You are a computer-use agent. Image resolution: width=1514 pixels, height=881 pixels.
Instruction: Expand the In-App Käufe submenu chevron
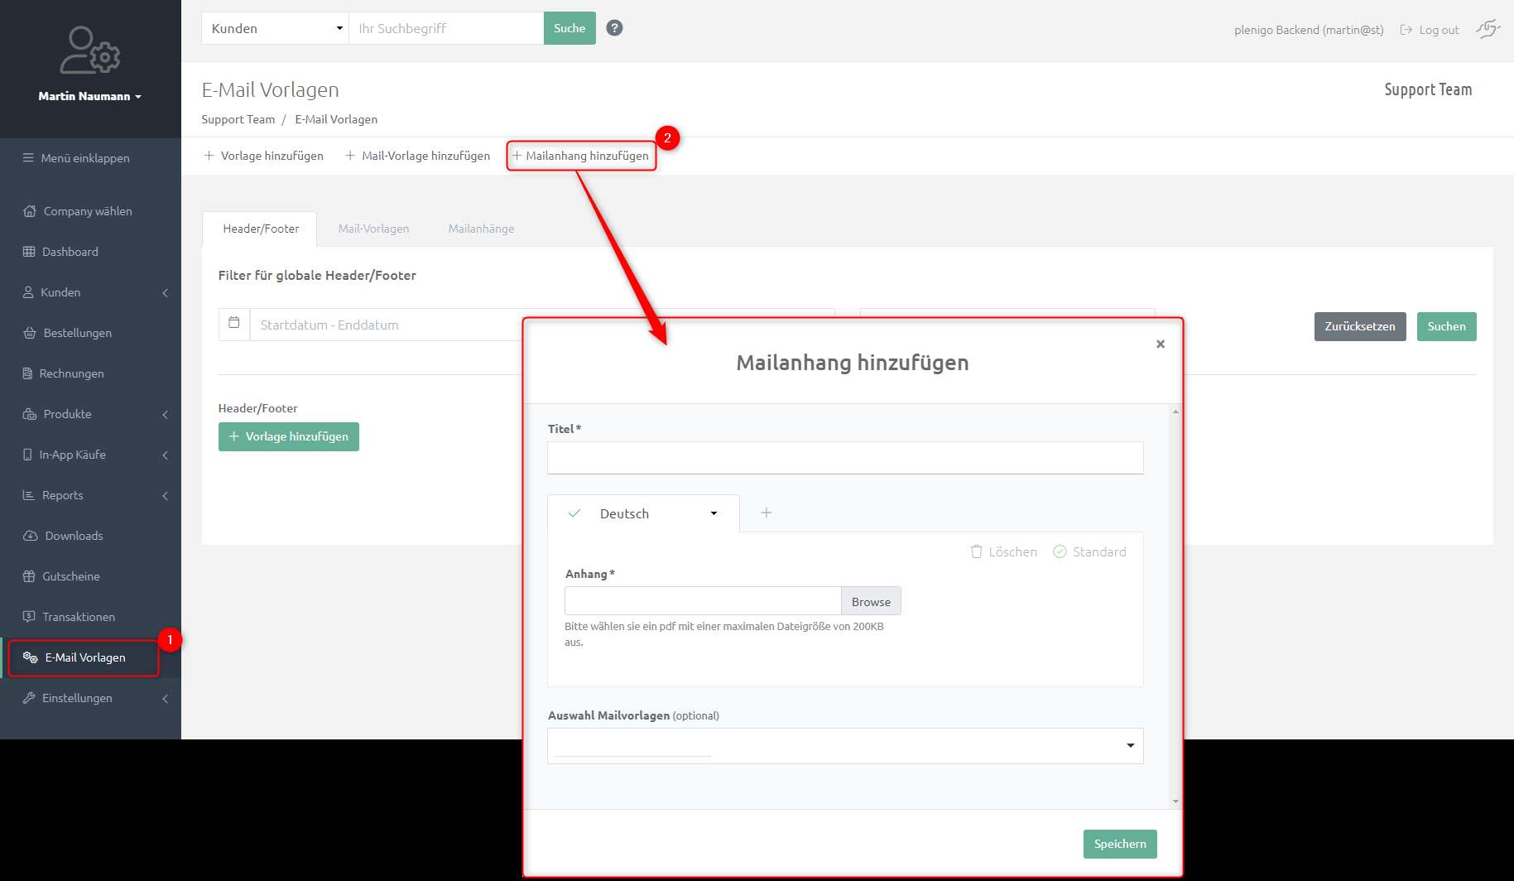[166, 455]
